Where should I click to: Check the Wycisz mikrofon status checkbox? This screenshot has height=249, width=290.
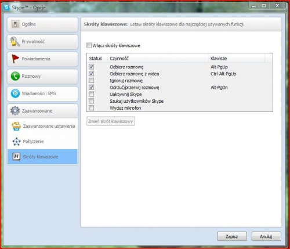click(91, 108)
